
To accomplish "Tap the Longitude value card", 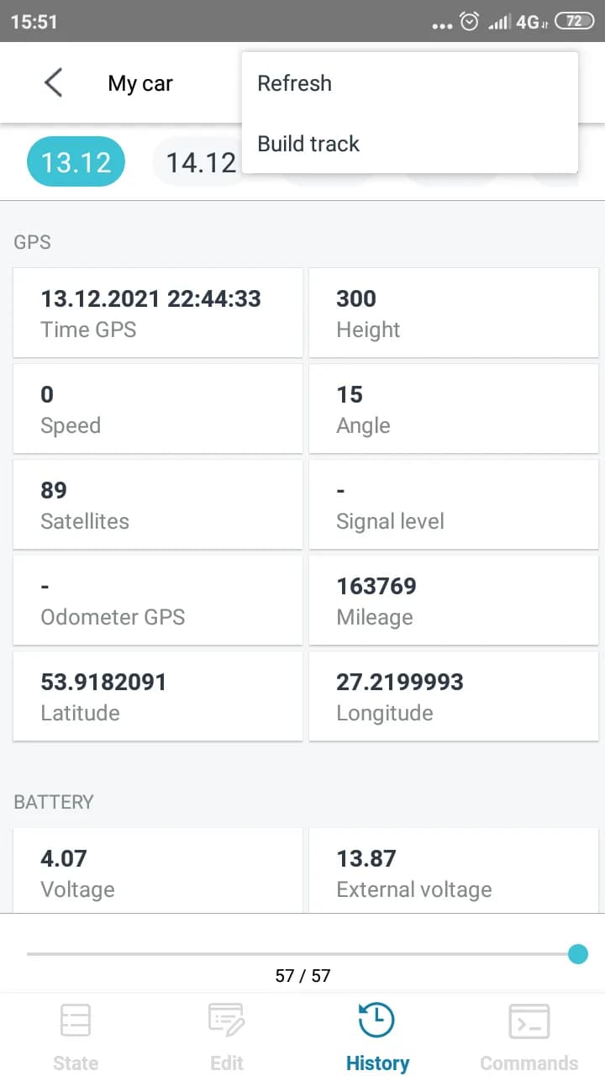I will 453,696.
